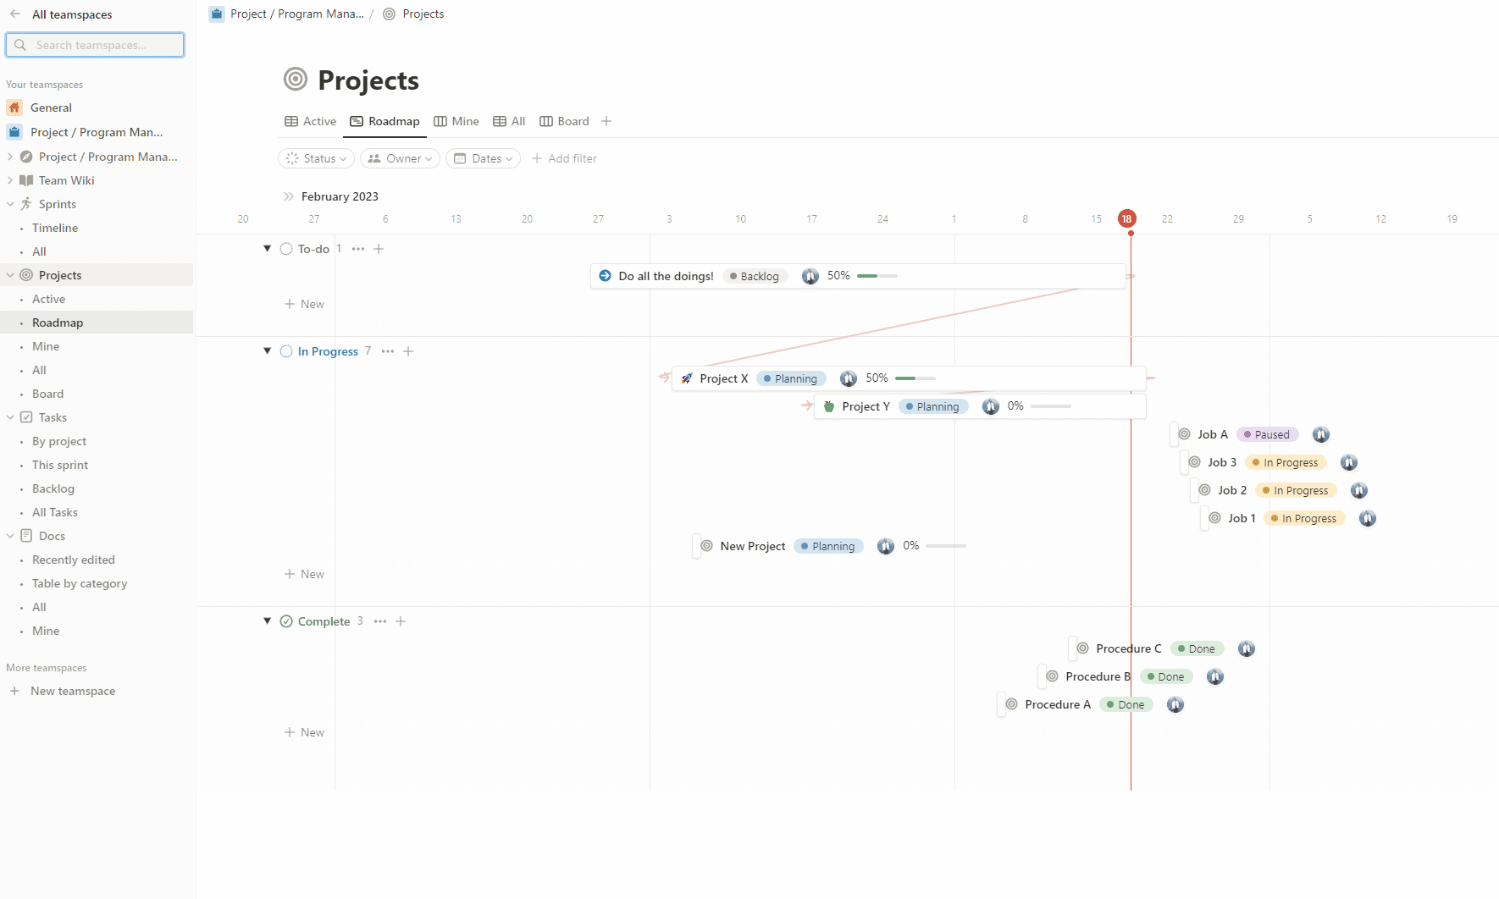Click Add filter
1499x899 pixels.
564,158
